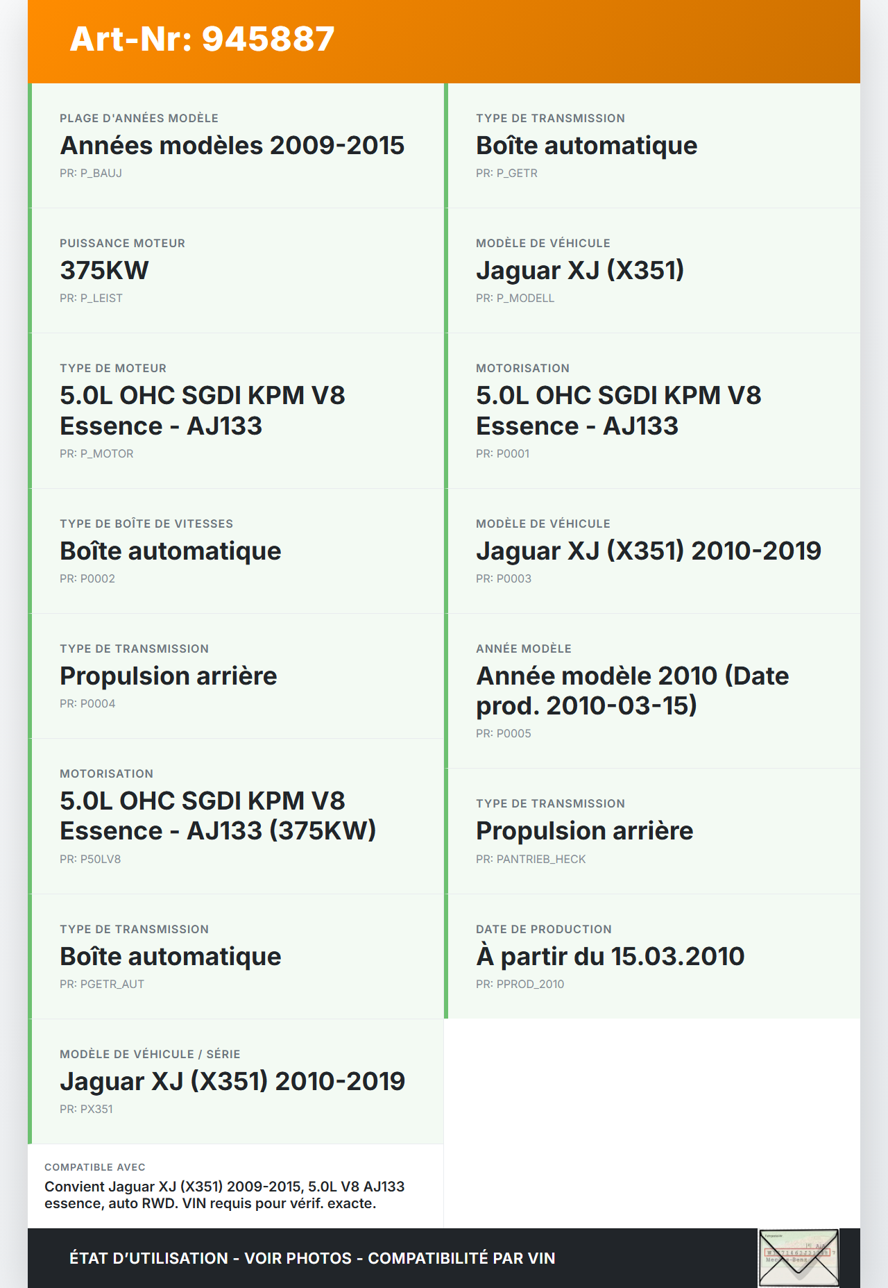Click the PR: P_GETR transmission code
The image size is (888, 1288).
click(506, 173)
